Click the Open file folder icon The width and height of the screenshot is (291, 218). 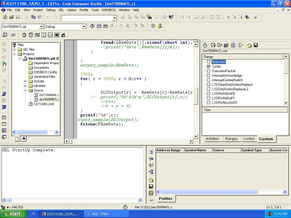(11, 17)
